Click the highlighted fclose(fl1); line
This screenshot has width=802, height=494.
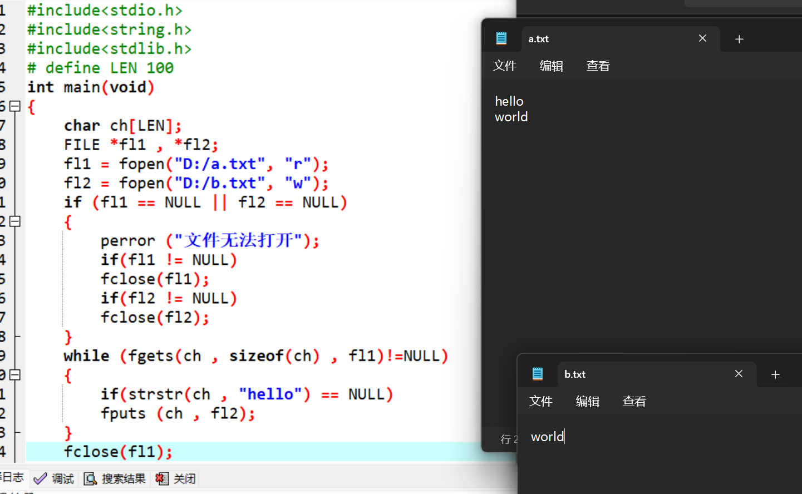118,451
